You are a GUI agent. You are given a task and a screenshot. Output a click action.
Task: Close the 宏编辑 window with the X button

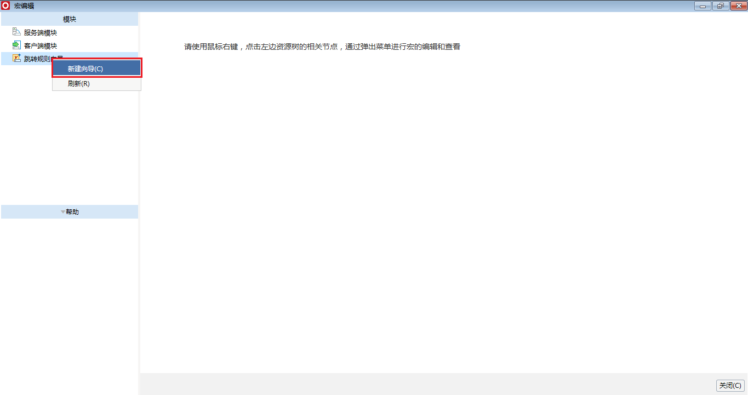point(738,5)
